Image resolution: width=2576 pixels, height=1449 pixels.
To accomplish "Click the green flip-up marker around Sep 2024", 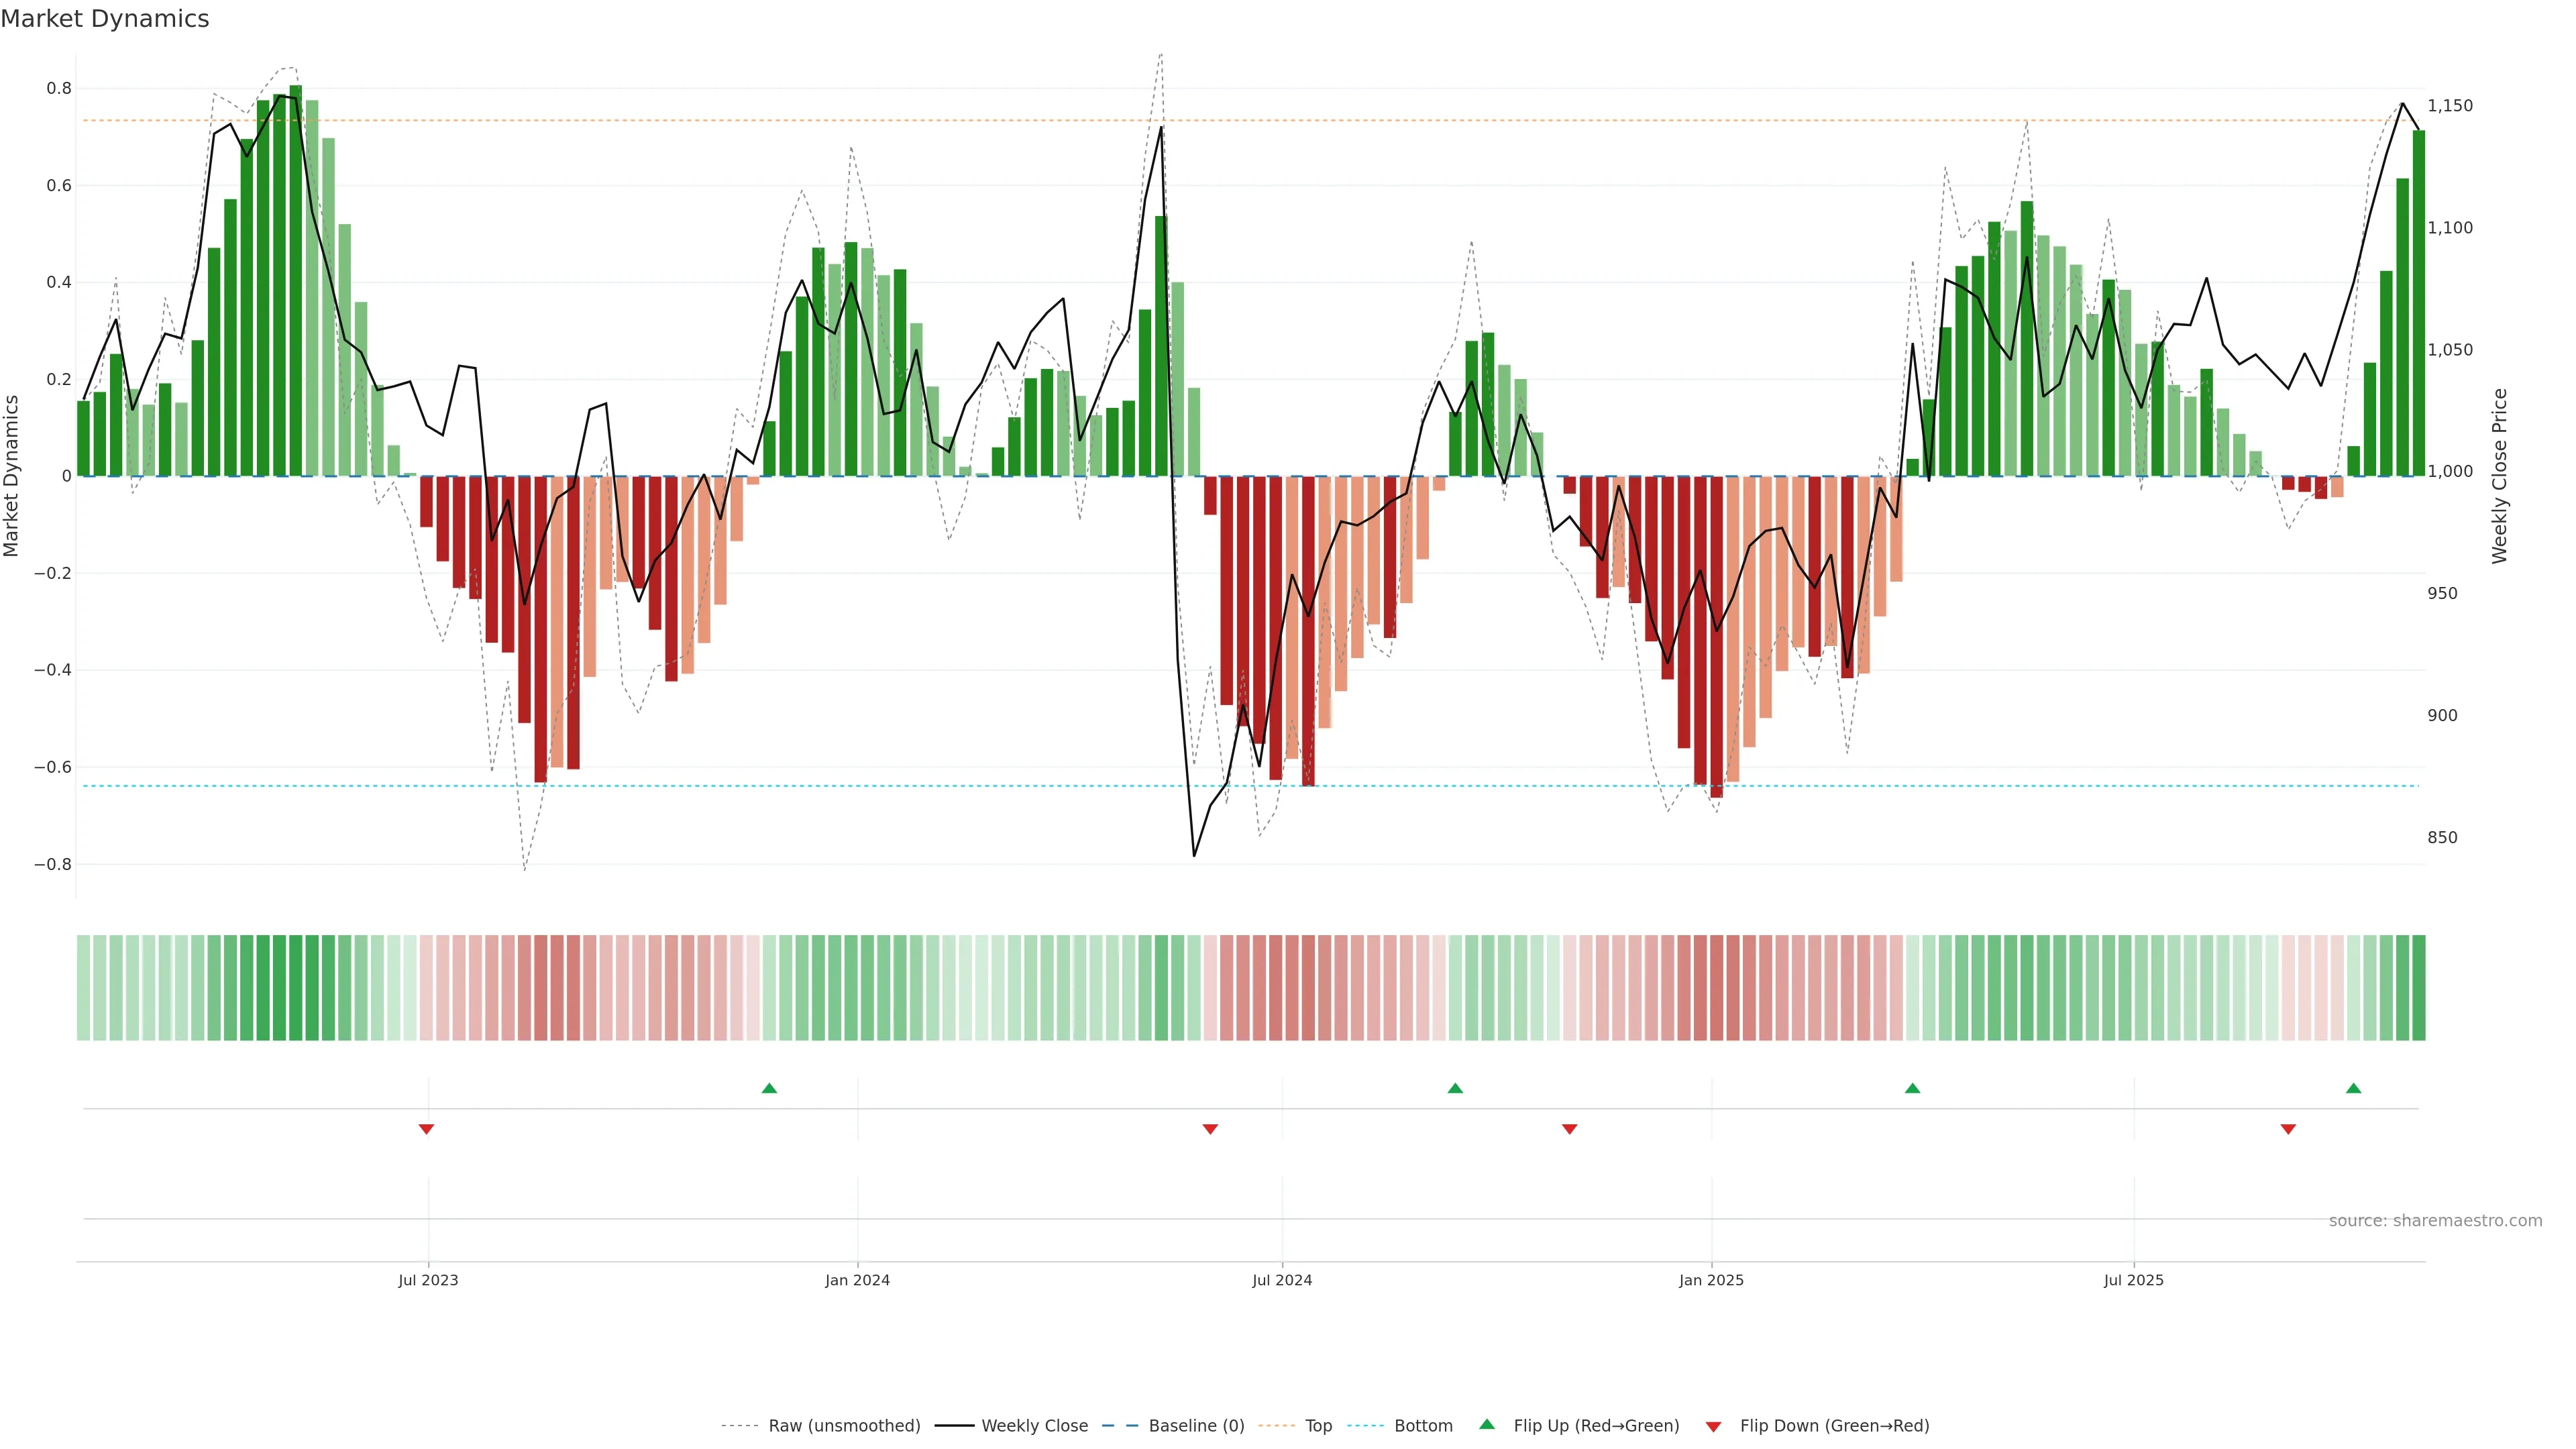I will pos(1455,1088).
